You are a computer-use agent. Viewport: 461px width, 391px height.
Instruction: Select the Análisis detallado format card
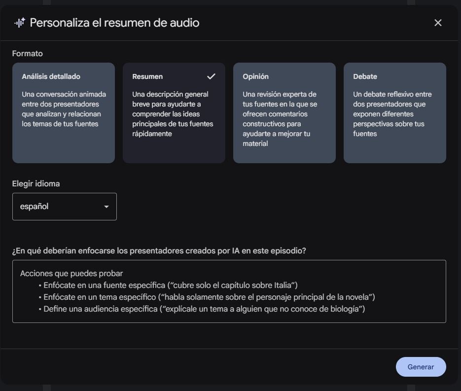(x=64, y=113)
